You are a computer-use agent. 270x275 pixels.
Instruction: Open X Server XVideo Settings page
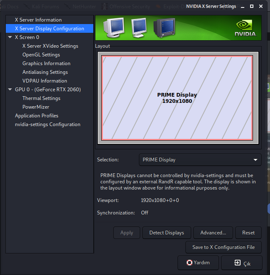(50, 46)
